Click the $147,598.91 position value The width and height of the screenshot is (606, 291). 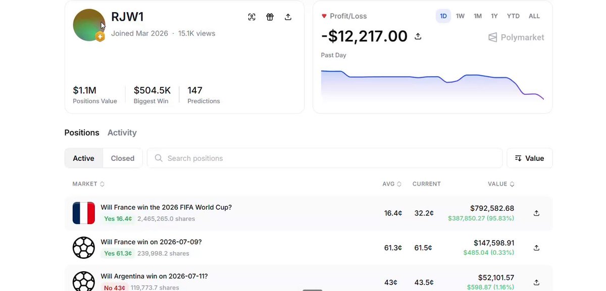click(x=494, y=243)
